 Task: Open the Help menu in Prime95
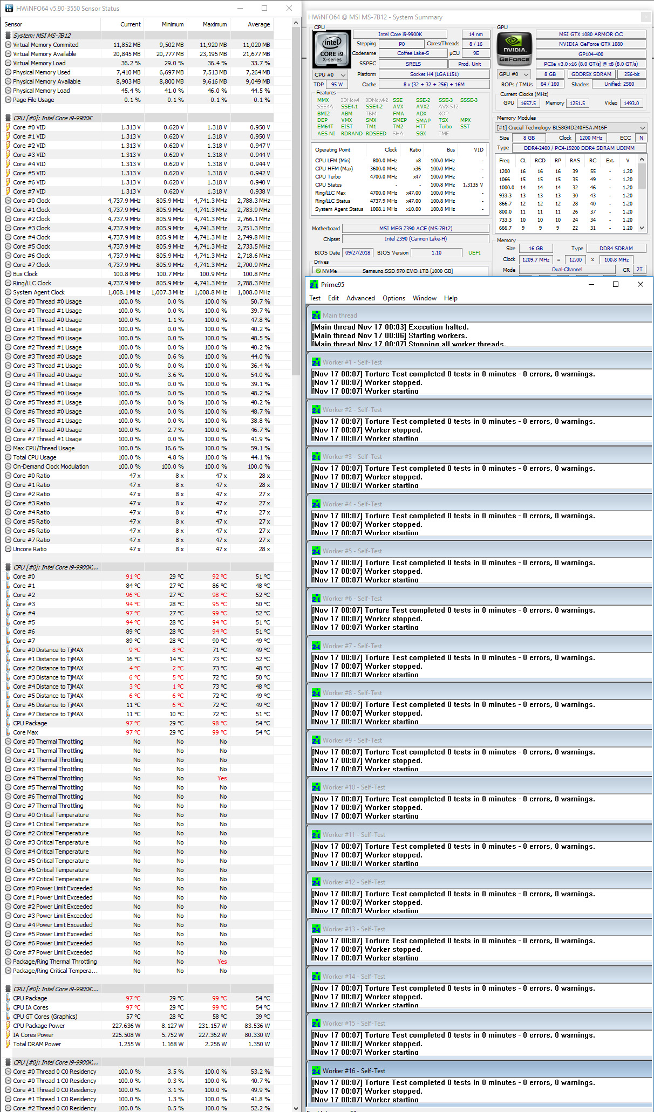(x=451, y=298)
